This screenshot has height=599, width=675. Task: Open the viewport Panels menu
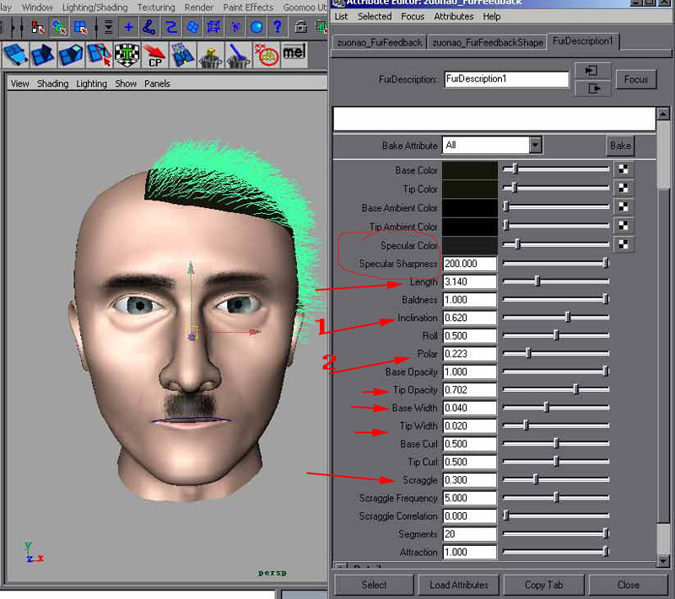click(x=157, y=83)
